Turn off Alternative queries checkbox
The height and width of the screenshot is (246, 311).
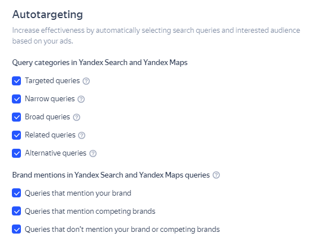tap(16, 153)
